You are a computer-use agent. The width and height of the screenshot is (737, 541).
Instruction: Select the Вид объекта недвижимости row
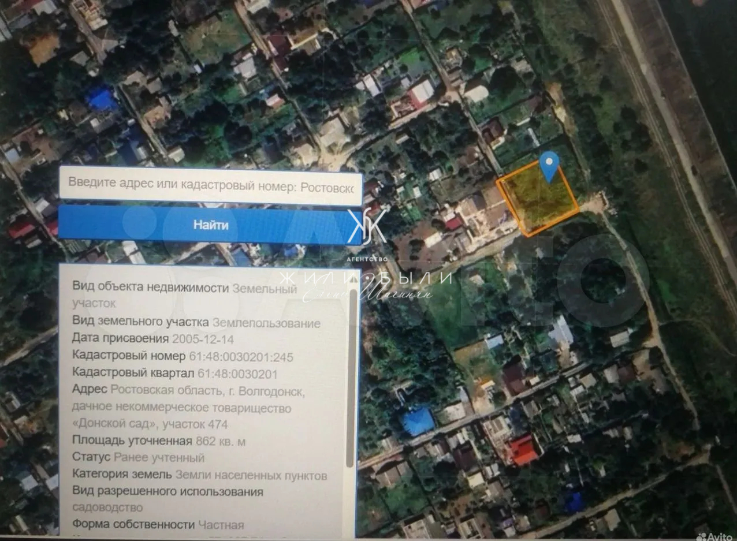[x=184, y=288]
